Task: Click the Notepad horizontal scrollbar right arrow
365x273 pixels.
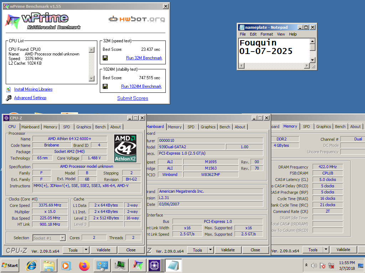Action: point(307,66)
